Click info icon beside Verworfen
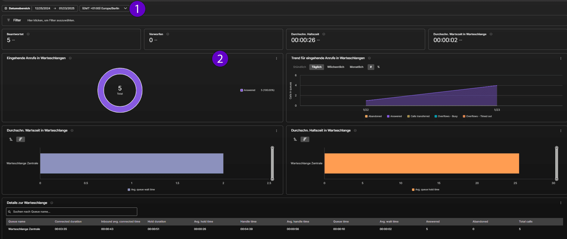 click(x=168, y=34)
